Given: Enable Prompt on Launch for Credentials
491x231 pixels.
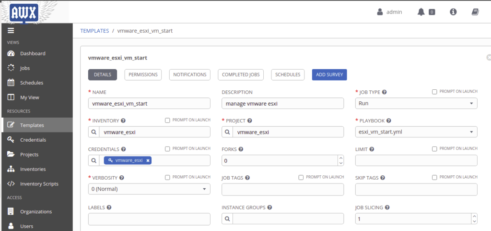Looking at the screenshot, I should point(167,149).
